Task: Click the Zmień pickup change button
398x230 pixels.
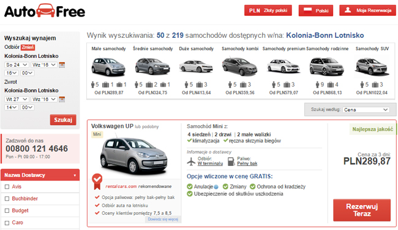Action: (x=28, y=48)
